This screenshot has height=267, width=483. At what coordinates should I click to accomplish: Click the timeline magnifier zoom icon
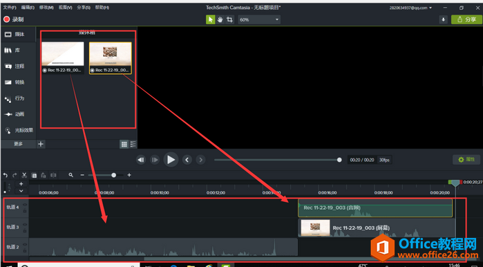[71, 175]
